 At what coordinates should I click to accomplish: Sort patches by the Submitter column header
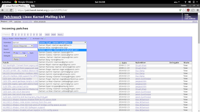click(140, 63)
